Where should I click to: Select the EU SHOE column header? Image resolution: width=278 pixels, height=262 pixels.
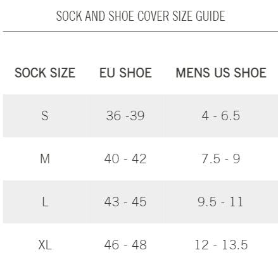[x=125, y=73]
